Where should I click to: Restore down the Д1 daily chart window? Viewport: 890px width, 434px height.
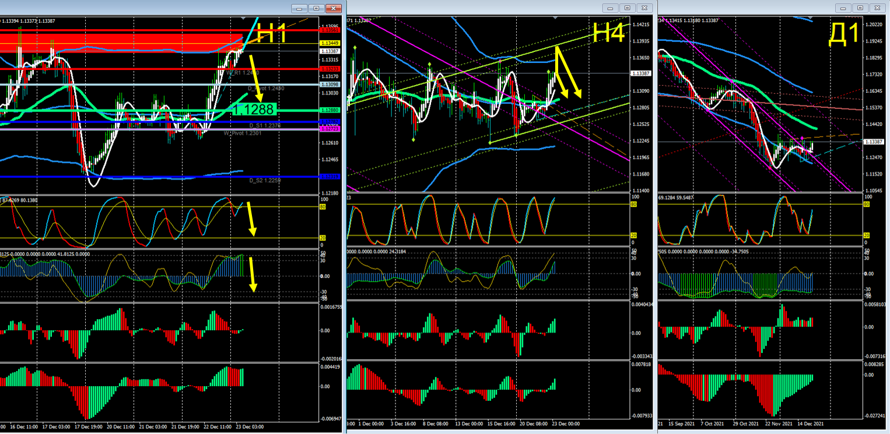pyautogui.click(x=860, y=8)
